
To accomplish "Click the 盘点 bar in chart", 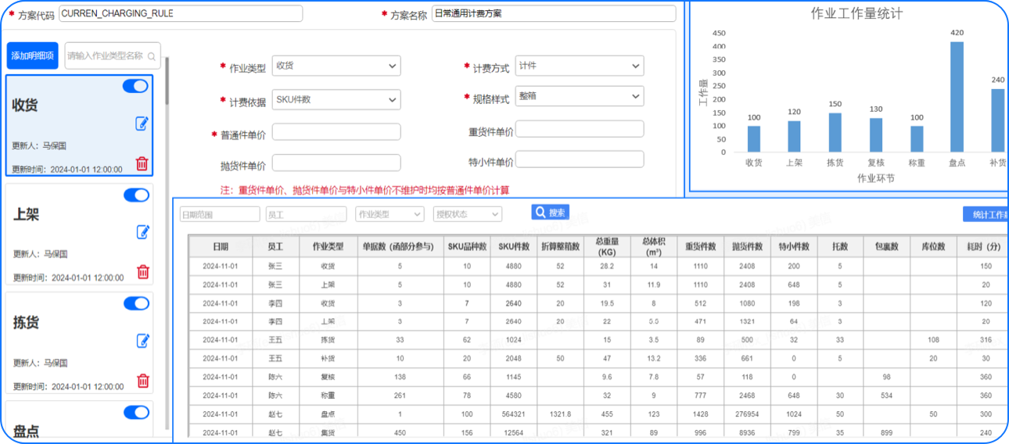I will (957, 97).
